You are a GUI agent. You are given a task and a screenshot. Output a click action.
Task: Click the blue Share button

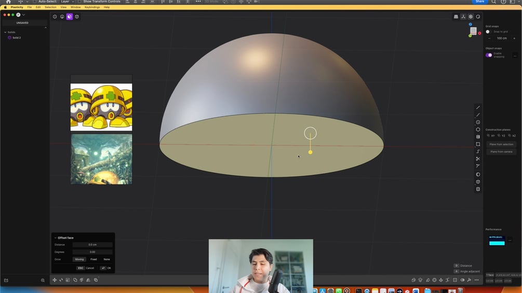[480, 2]
